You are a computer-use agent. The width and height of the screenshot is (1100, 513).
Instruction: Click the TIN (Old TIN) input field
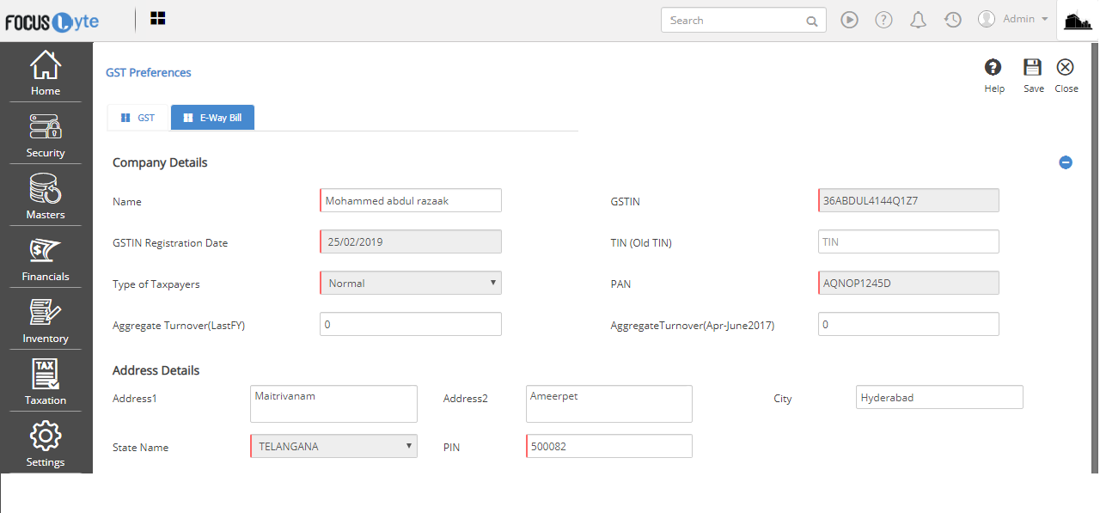908,242
